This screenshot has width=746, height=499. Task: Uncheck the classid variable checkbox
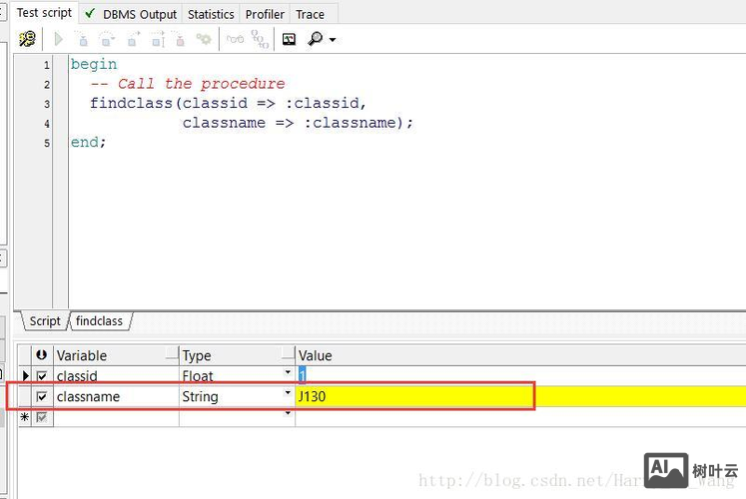[x=42, y=376]
